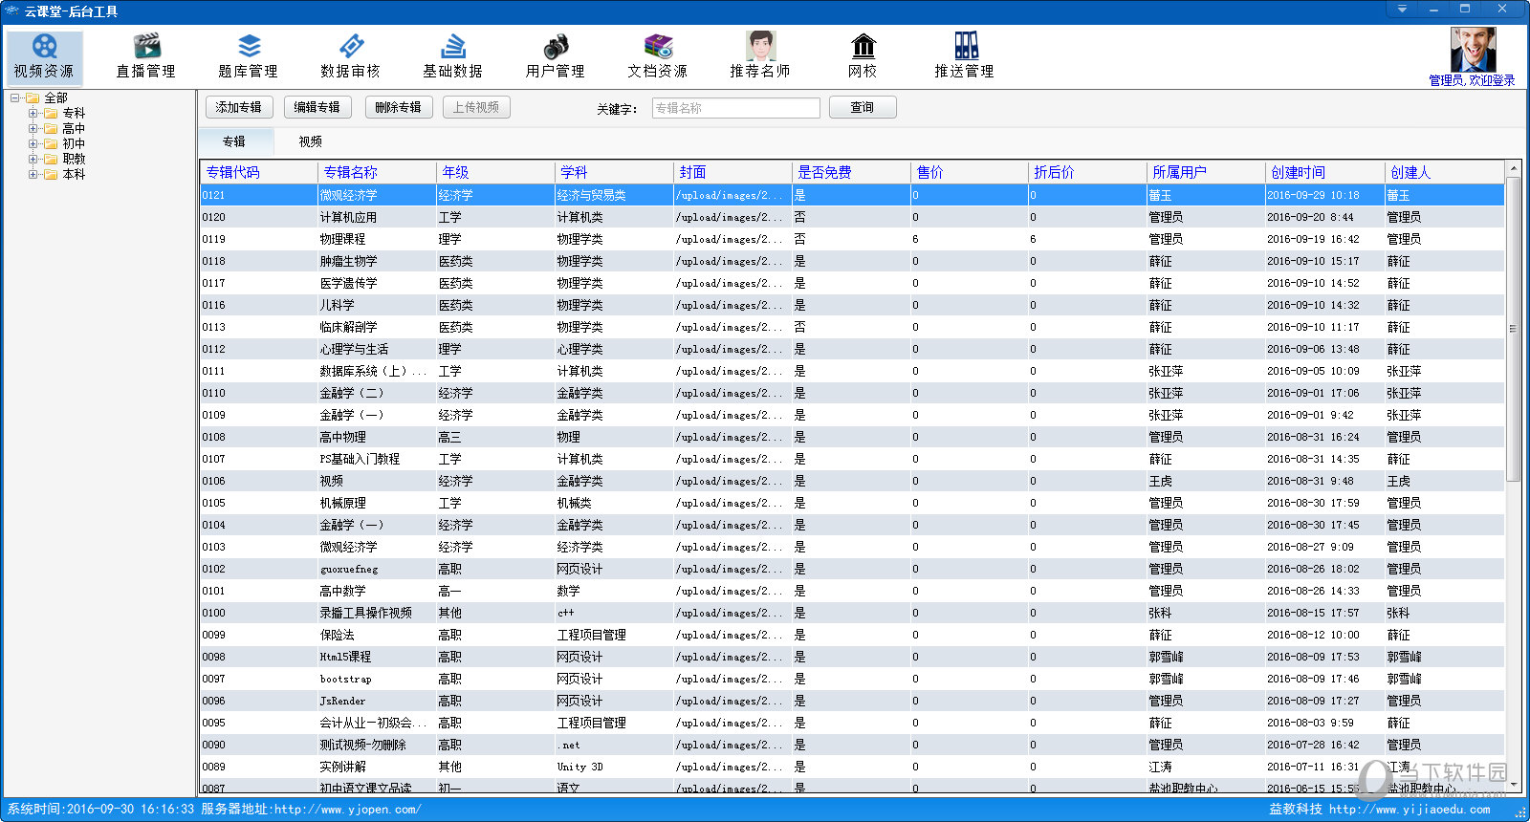1530x822 pixels.
Task: Open the 推荐名师 recommended teachers module
Action: click(759, 56)
